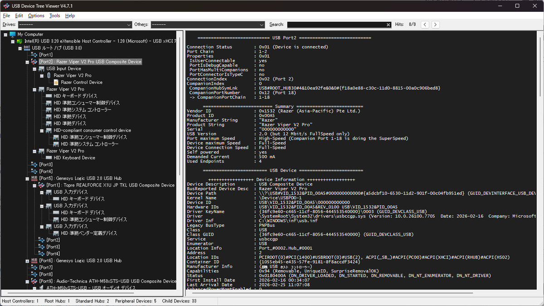Image resolution: width=544 pixels, height=306 pixels.
Task: Click the green Intel host controller chip icon
Action: coord(19,41)
